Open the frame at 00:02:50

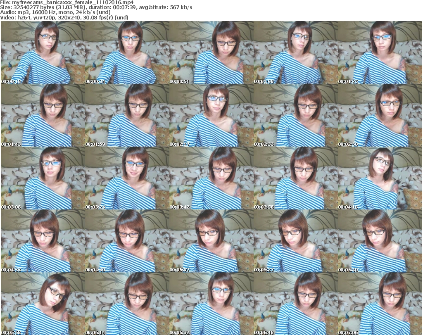click(380, 116)
